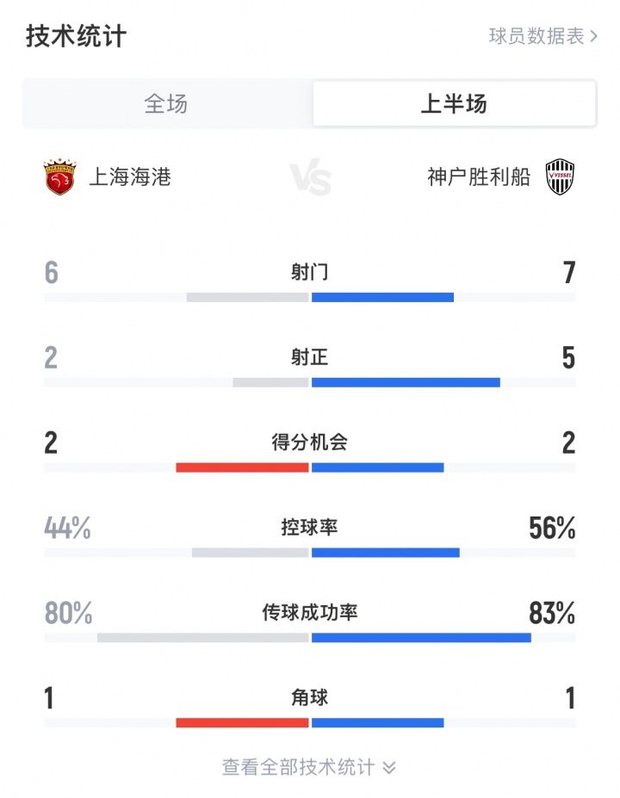Expand 查看全部技术统计

click(309, 767)
